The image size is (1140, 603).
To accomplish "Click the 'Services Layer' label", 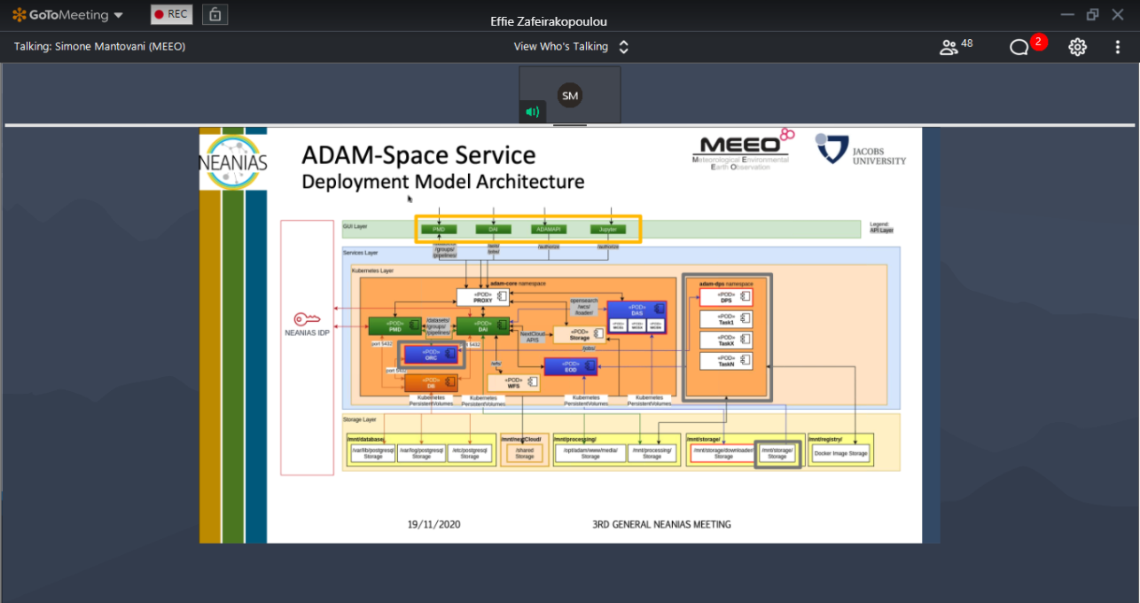I will point(360,253).
